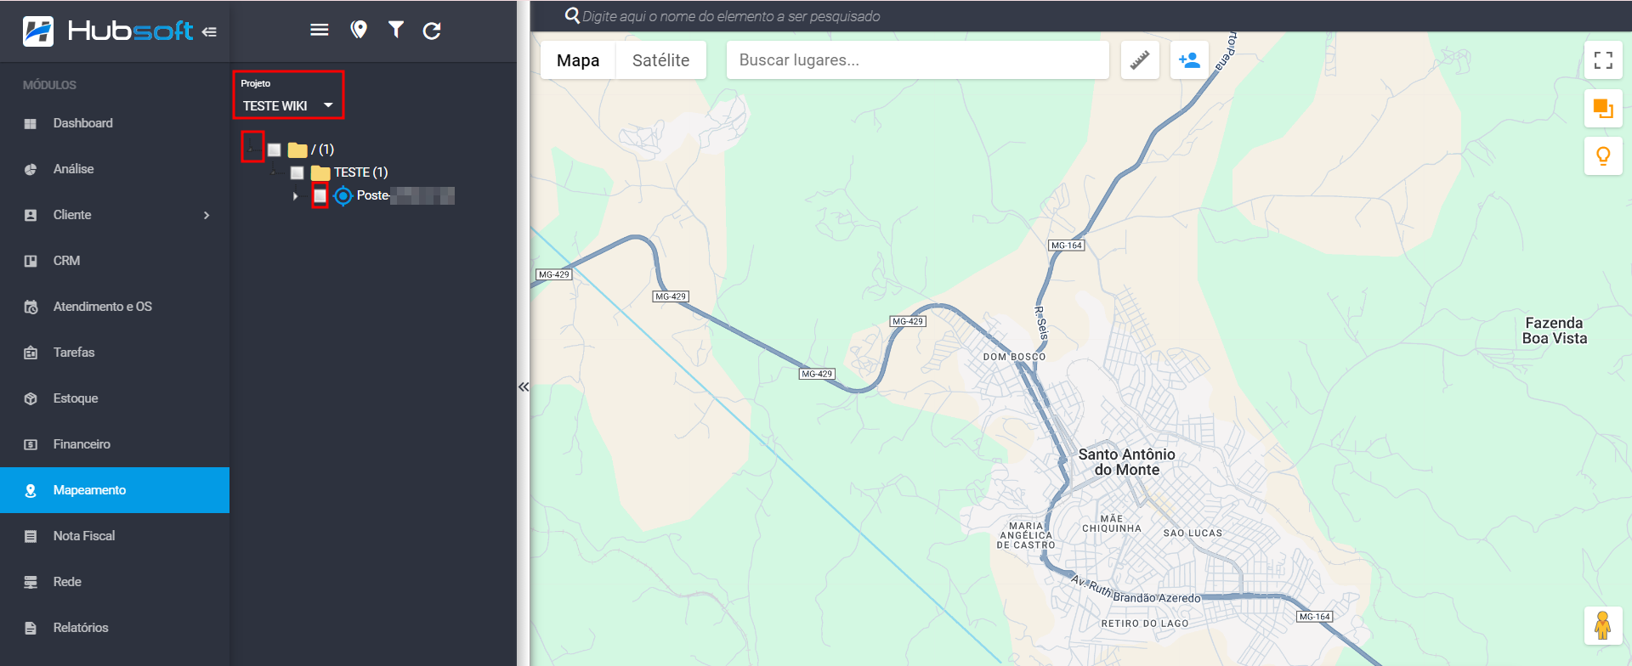Click the Relatórios document icon
1632x666 pixels.
(x=31, y=628)
